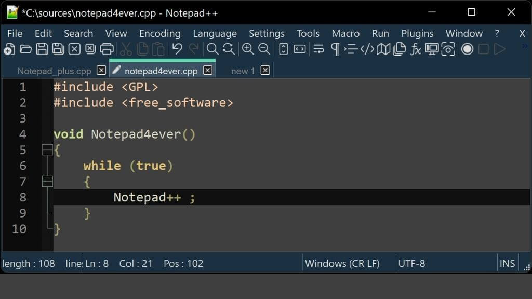Open the Window menu

pyautogui.click(x=464, y=34)
